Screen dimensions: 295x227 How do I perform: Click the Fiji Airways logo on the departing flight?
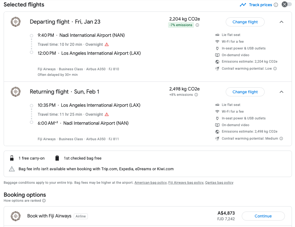click(15, 22)
